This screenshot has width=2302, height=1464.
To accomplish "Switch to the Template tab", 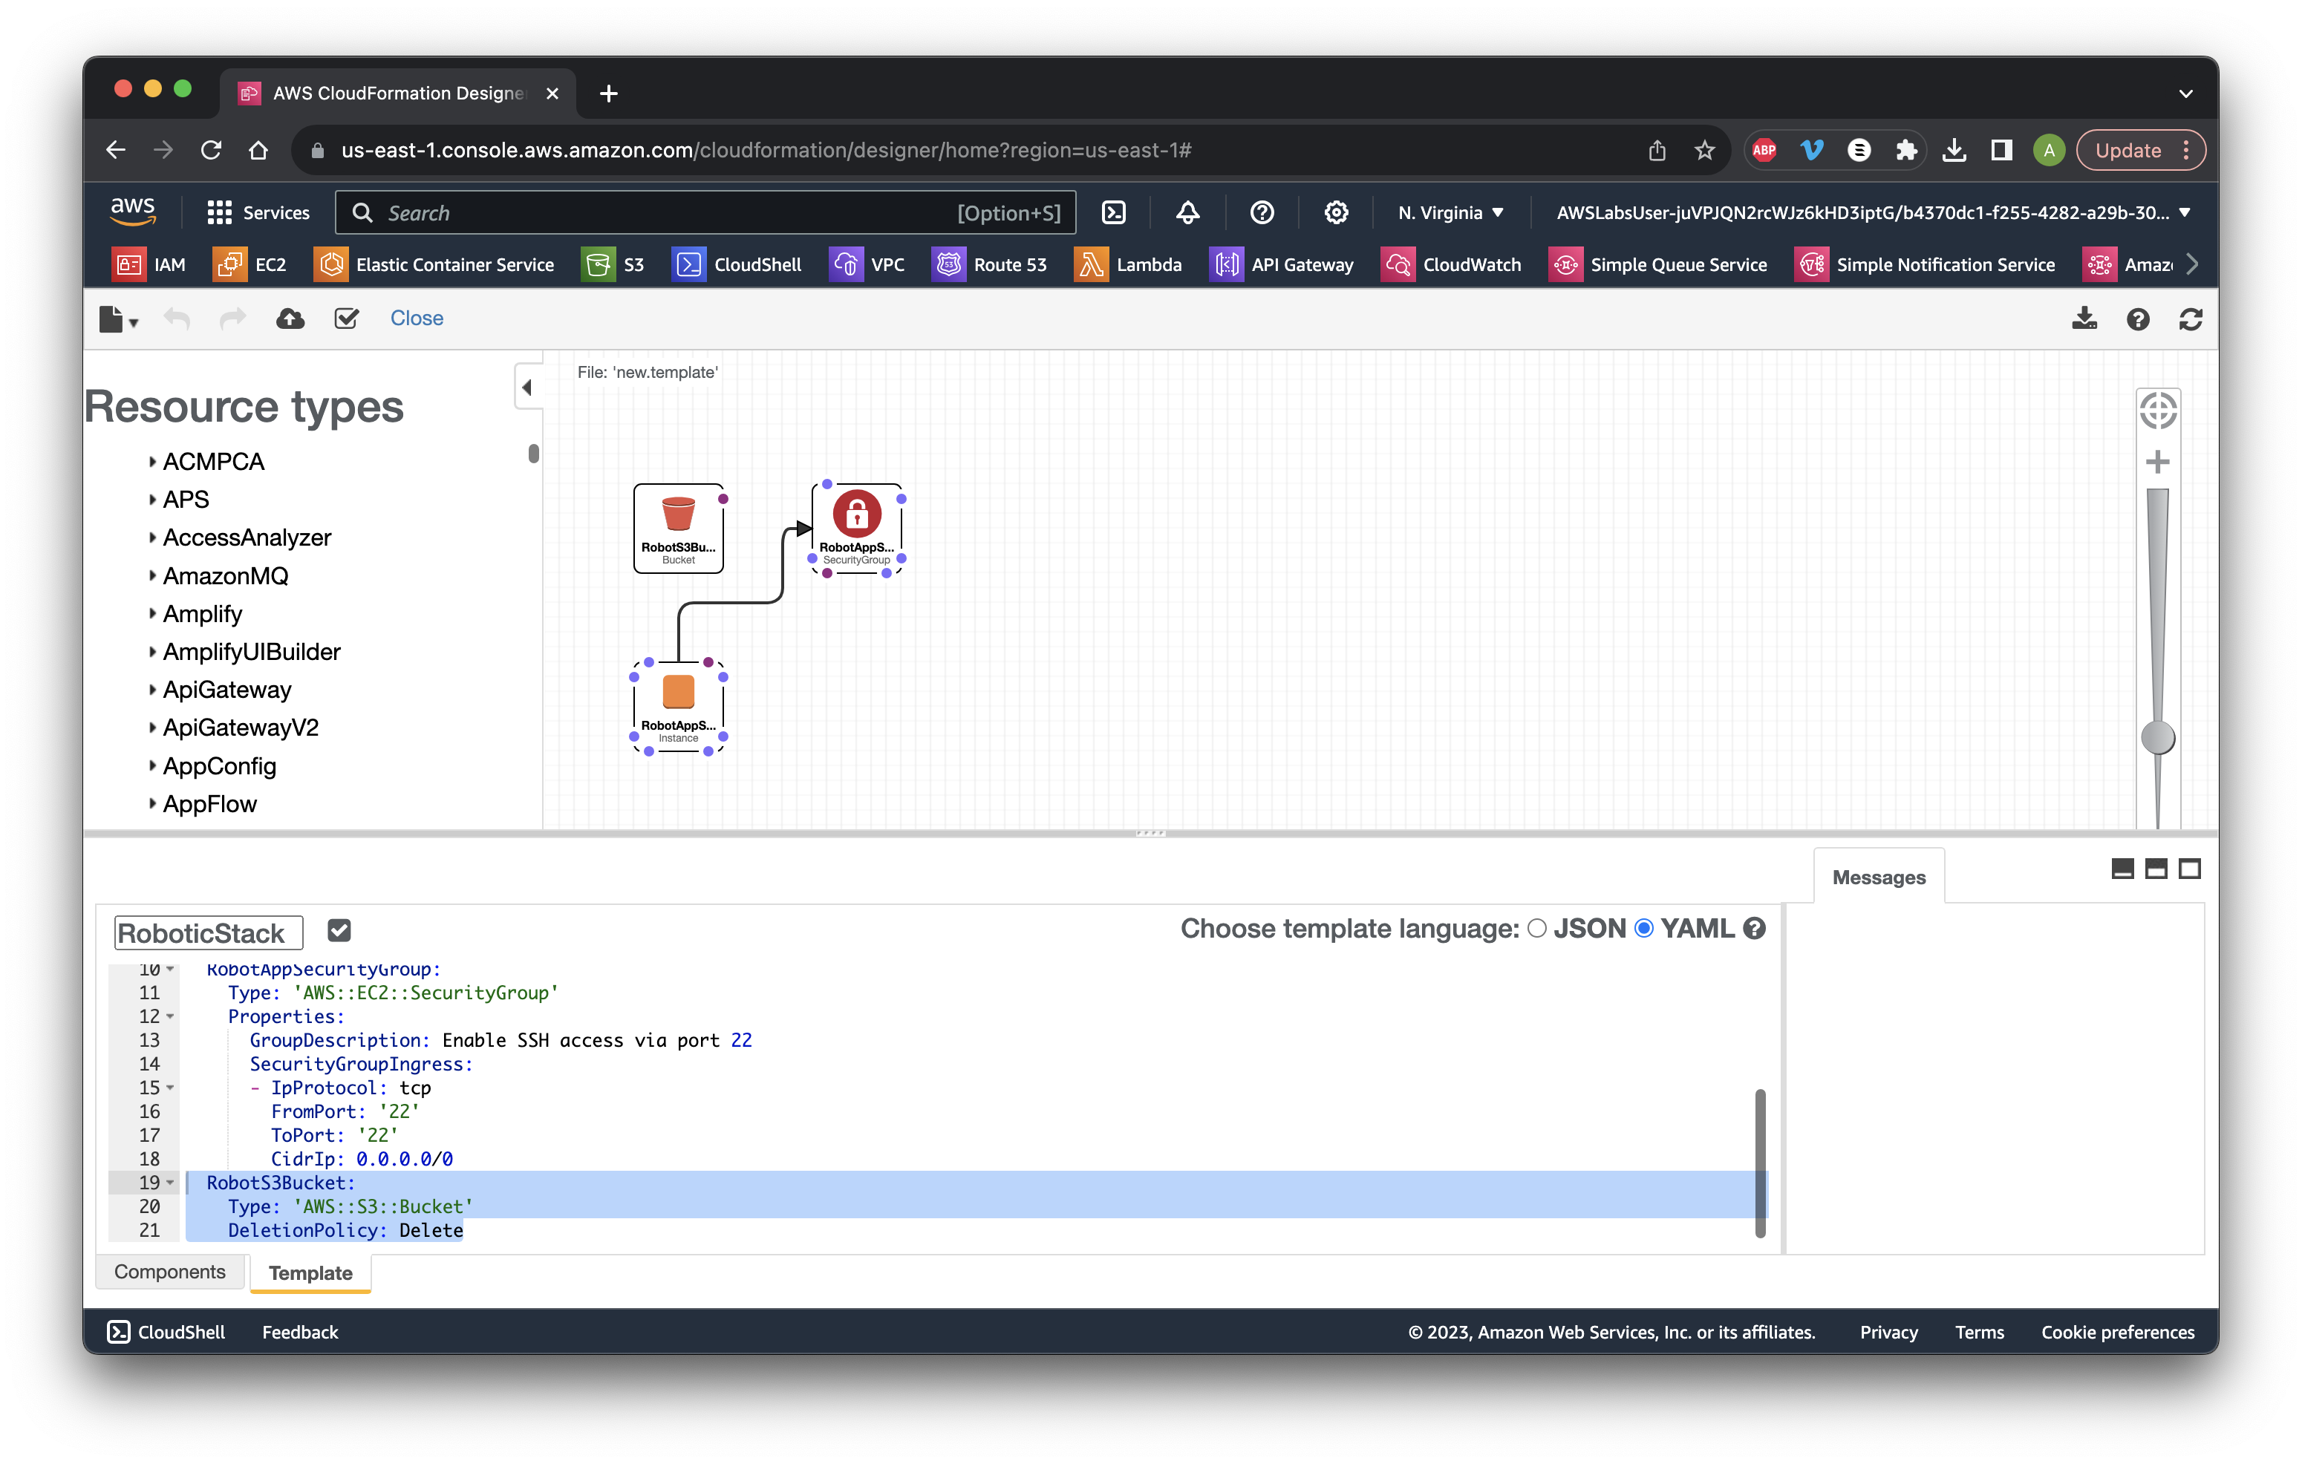I will point(310,1273).
